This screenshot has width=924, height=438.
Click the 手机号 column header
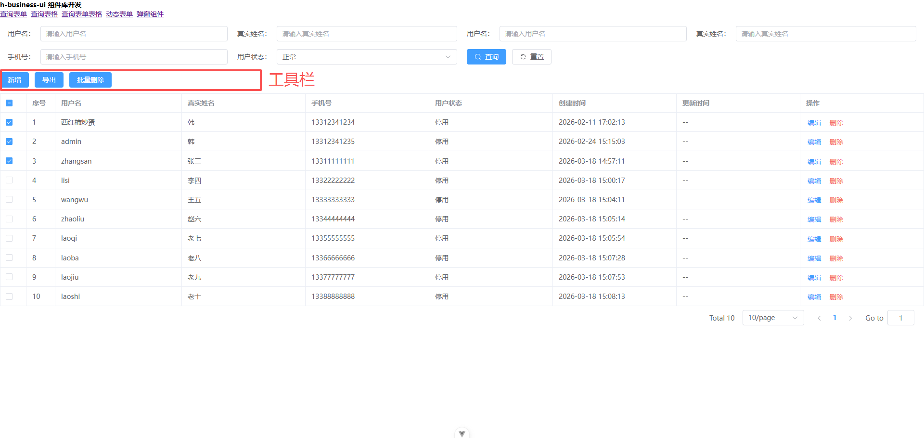(x=321, y=103)
